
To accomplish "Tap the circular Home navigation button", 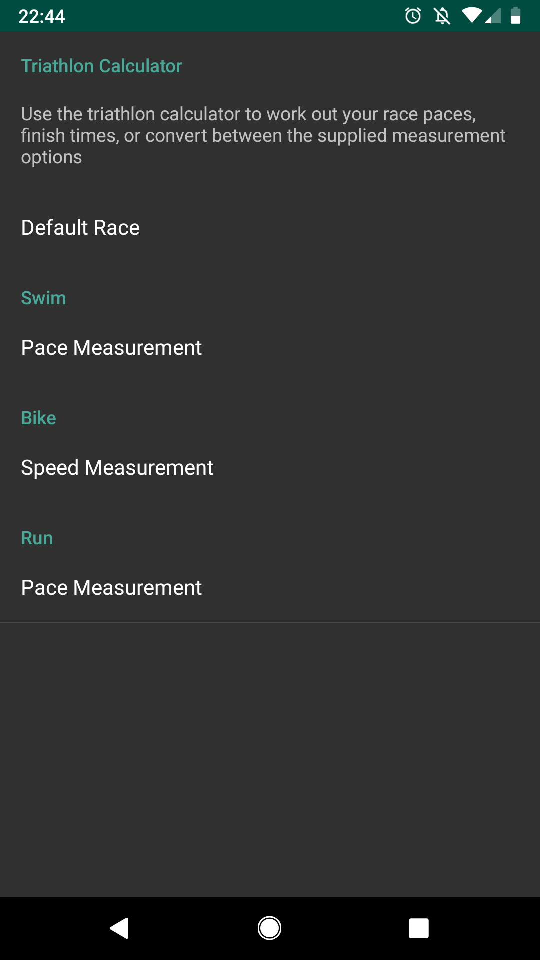I will [269, 928].
